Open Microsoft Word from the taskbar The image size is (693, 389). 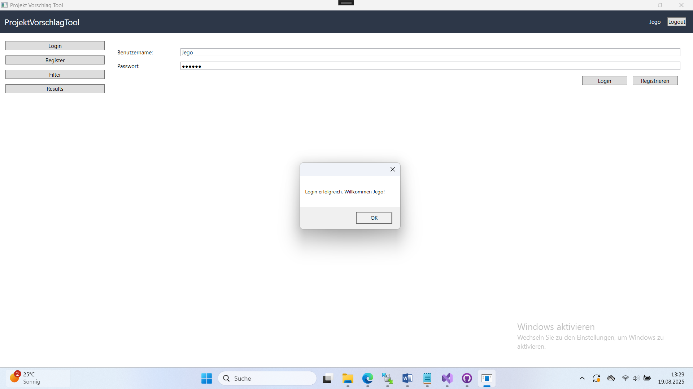tap(407, 378)
